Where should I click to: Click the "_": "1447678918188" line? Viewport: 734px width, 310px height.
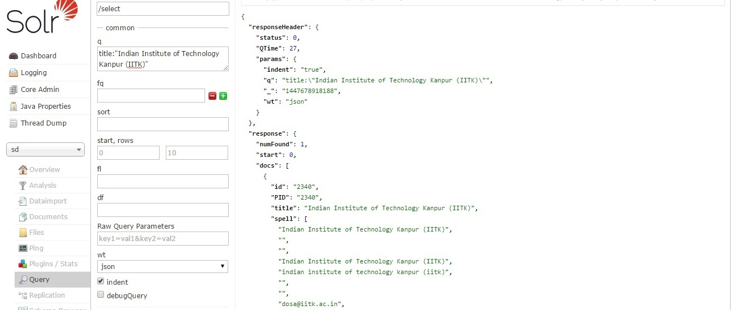302,91
